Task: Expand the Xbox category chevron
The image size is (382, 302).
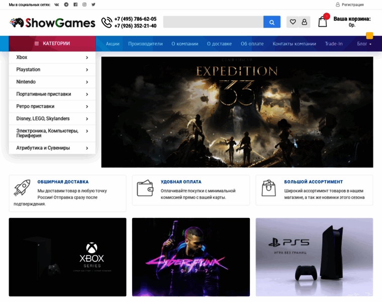Action: point(87,57)
